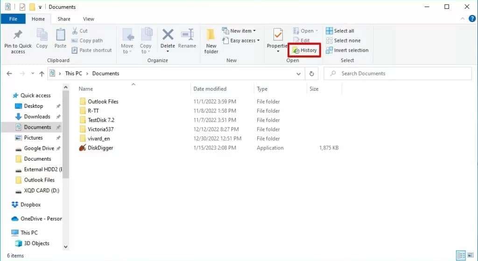Switch to the View tab
This screenshot has height=261, width=478.
tap(88, 19)
